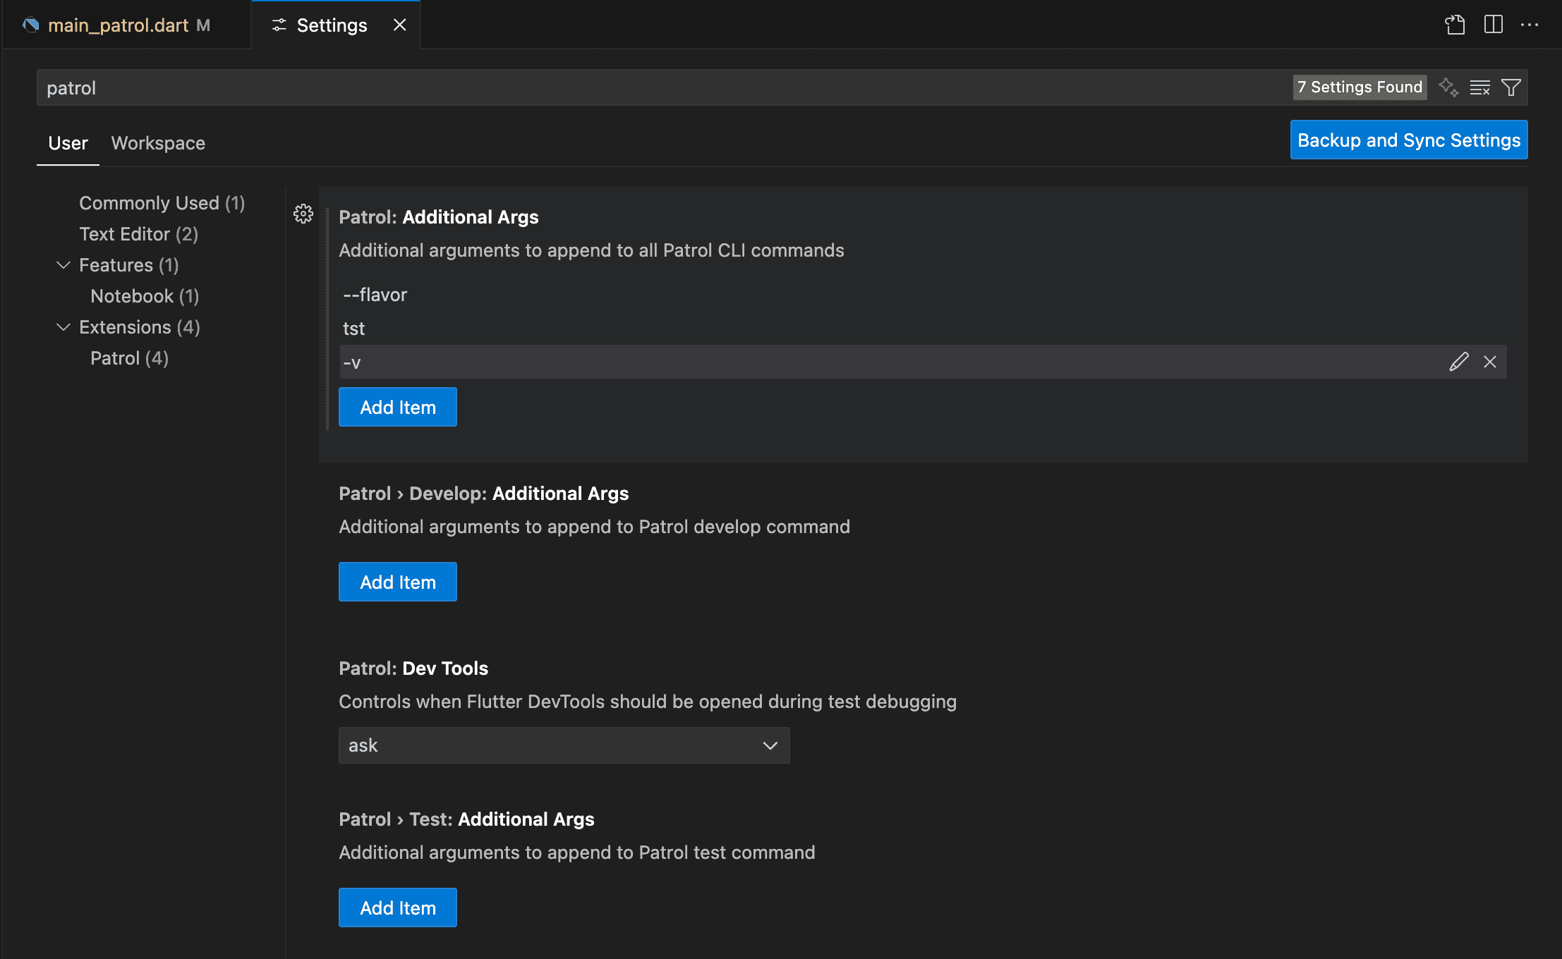The image size is (1562, 959).
Task: Edit the -v argument with the pencil icon
Action: coord(1459,362)
